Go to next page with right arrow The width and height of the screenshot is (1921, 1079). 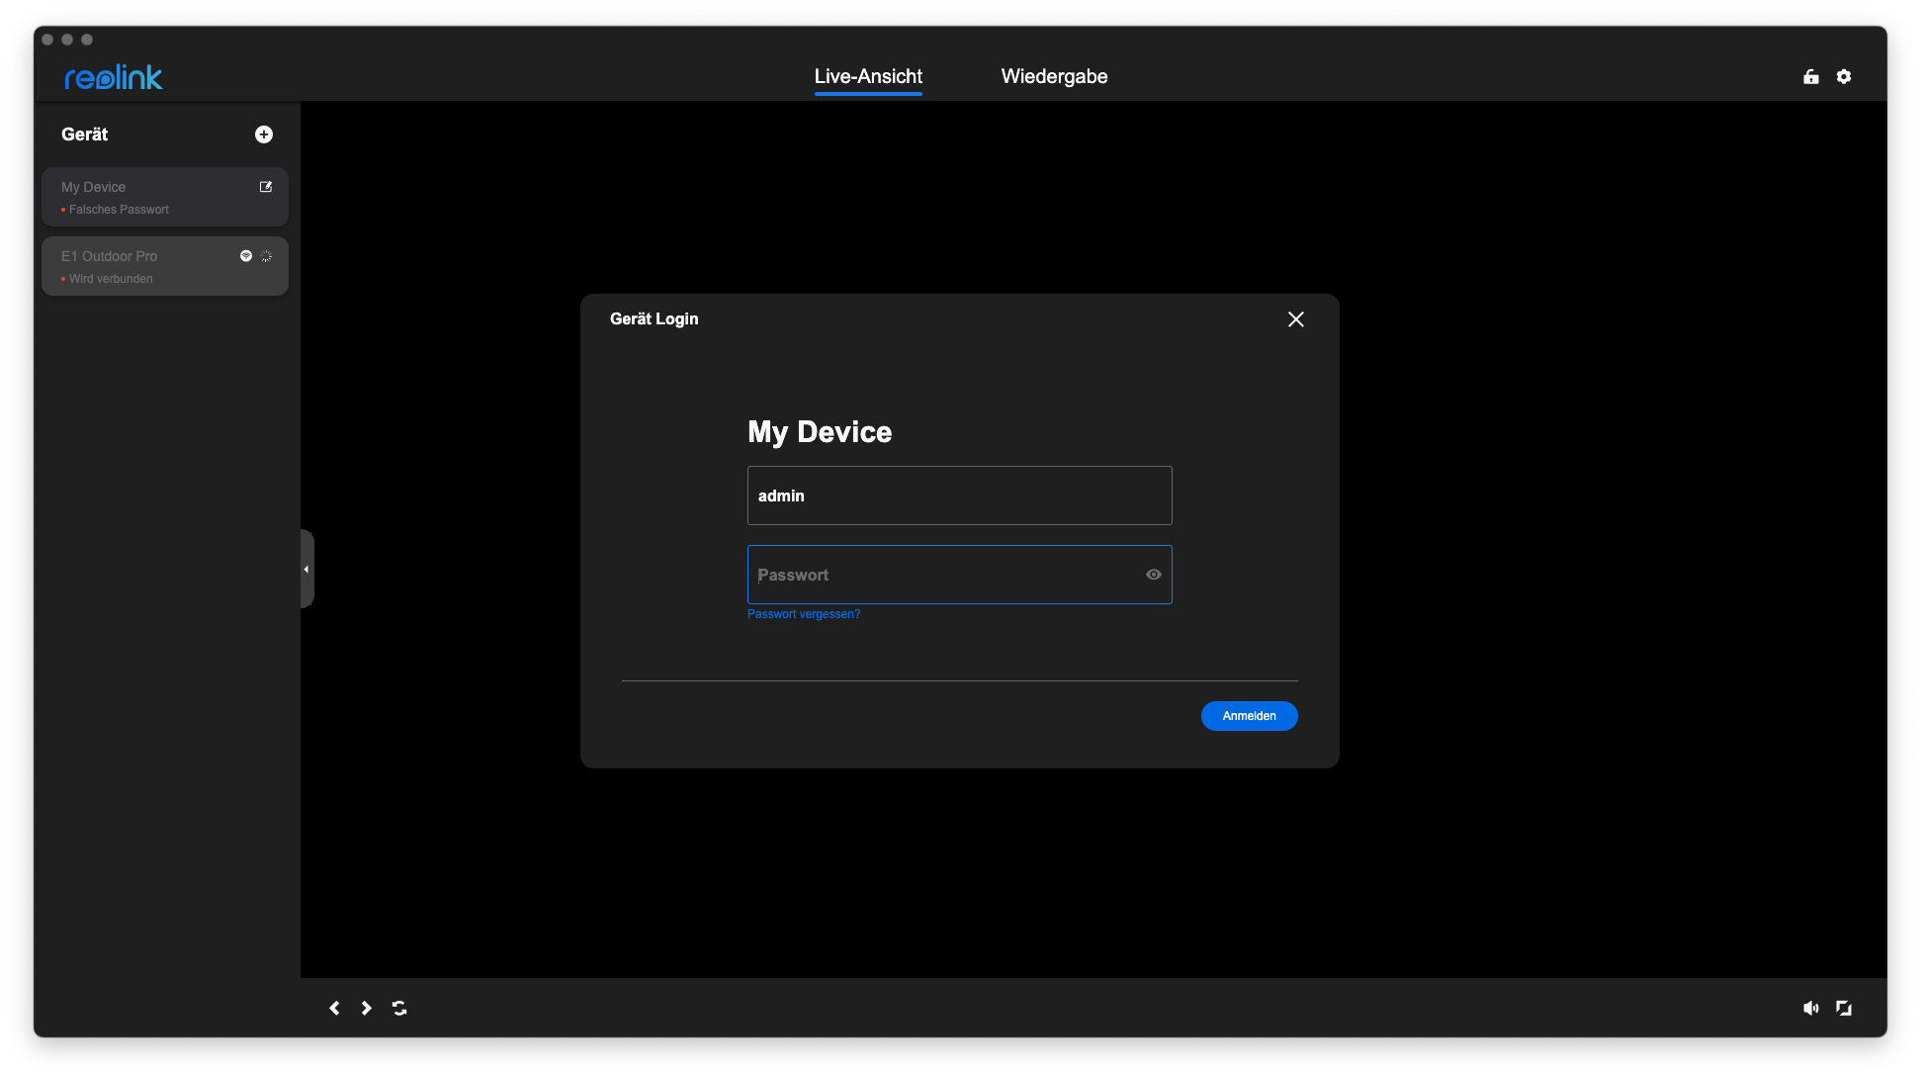point(367,1008)
